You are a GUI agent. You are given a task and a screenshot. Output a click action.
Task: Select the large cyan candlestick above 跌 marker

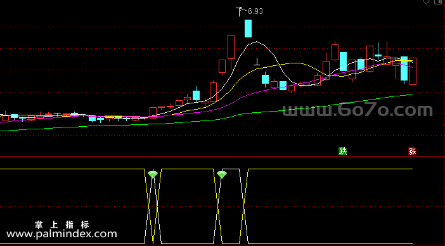[343, 61]
